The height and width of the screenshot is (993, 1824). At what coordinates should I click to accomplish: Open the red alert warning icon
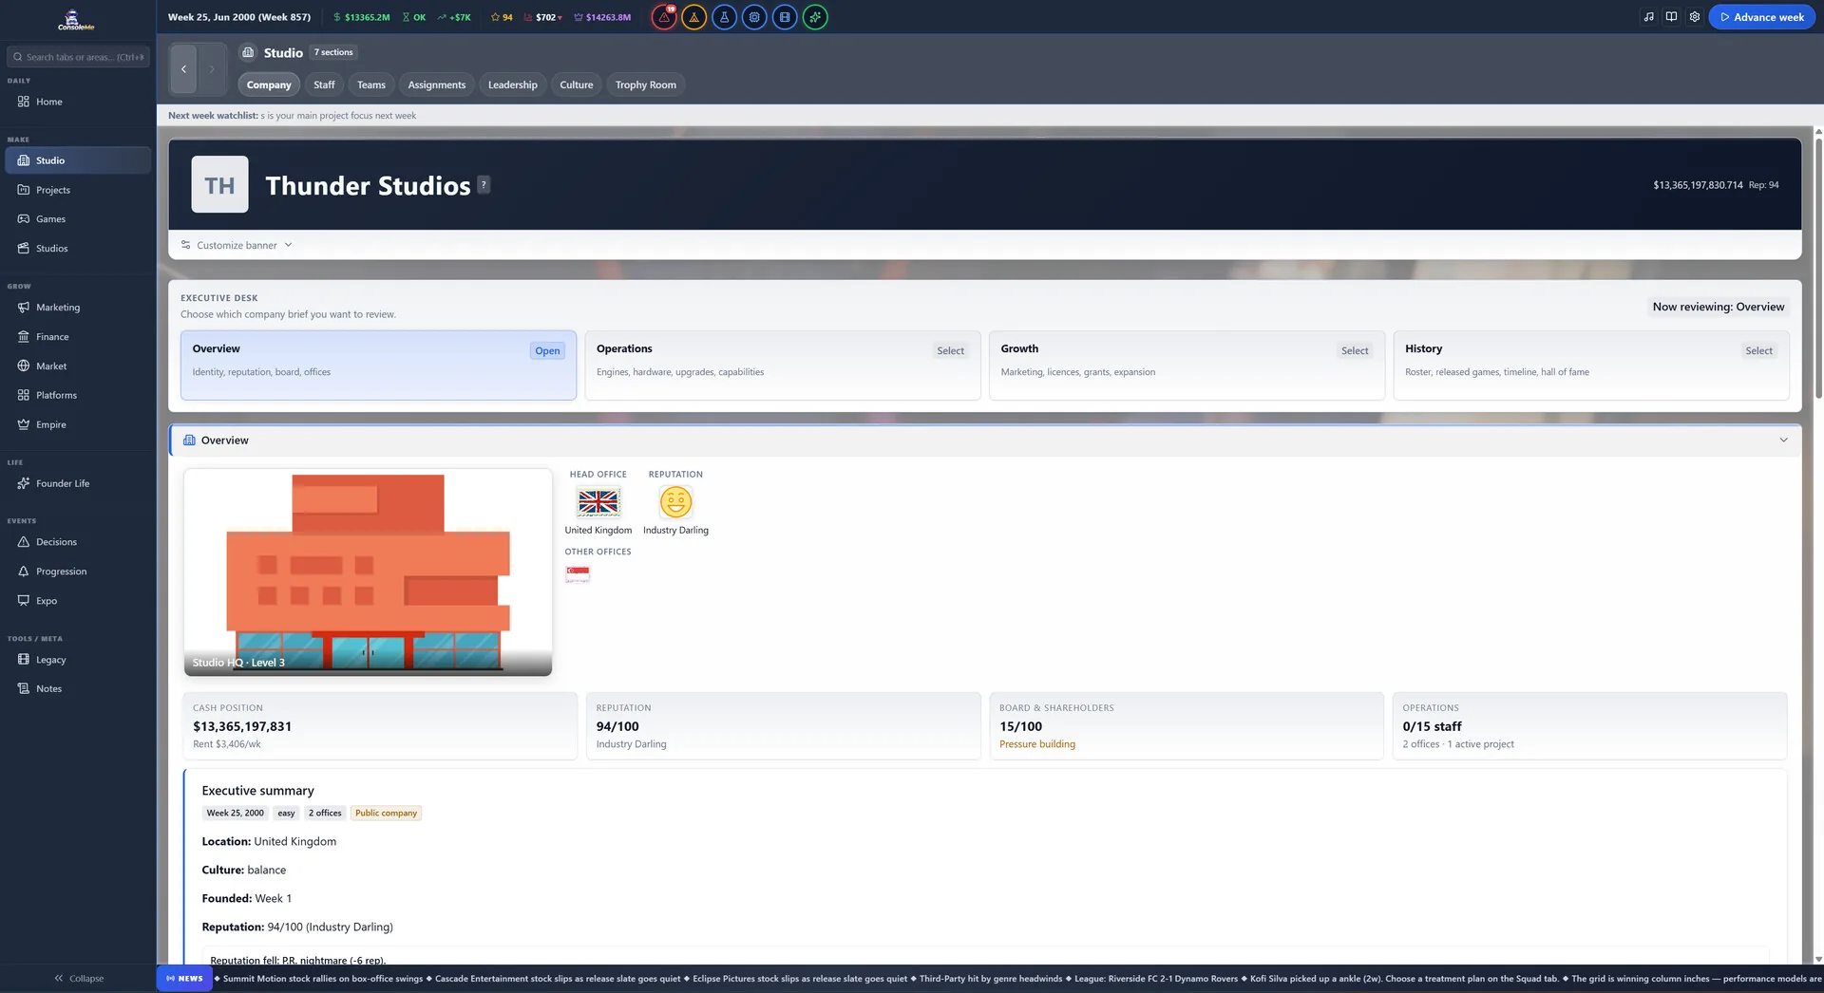(664, 17)
